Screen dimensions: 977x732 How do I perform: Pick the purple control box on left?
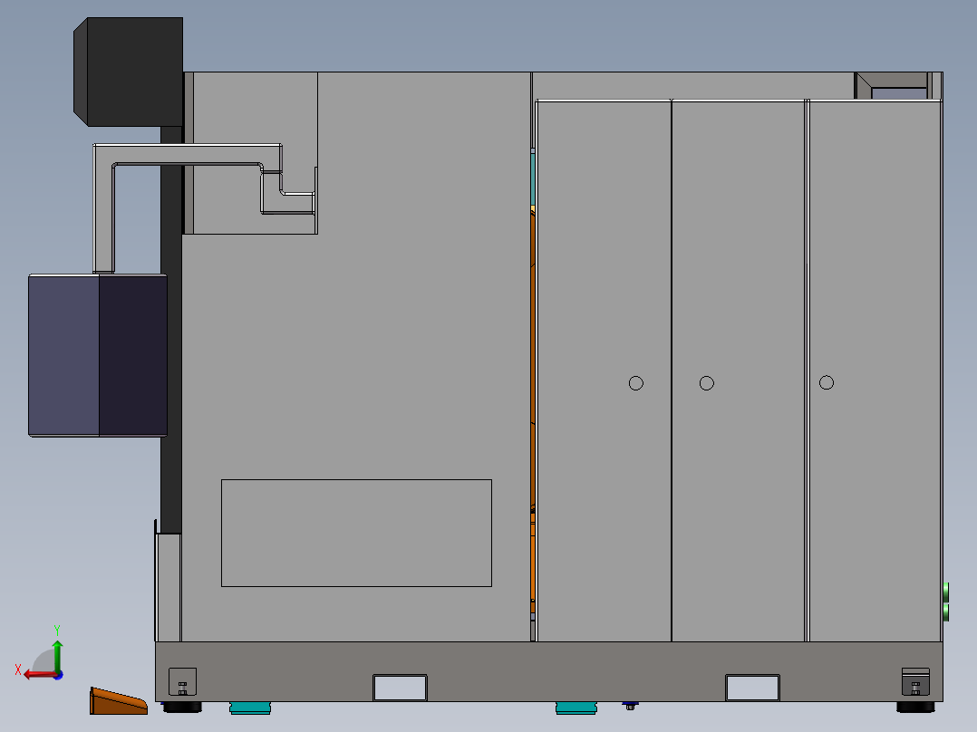click(x=98, y=355)
